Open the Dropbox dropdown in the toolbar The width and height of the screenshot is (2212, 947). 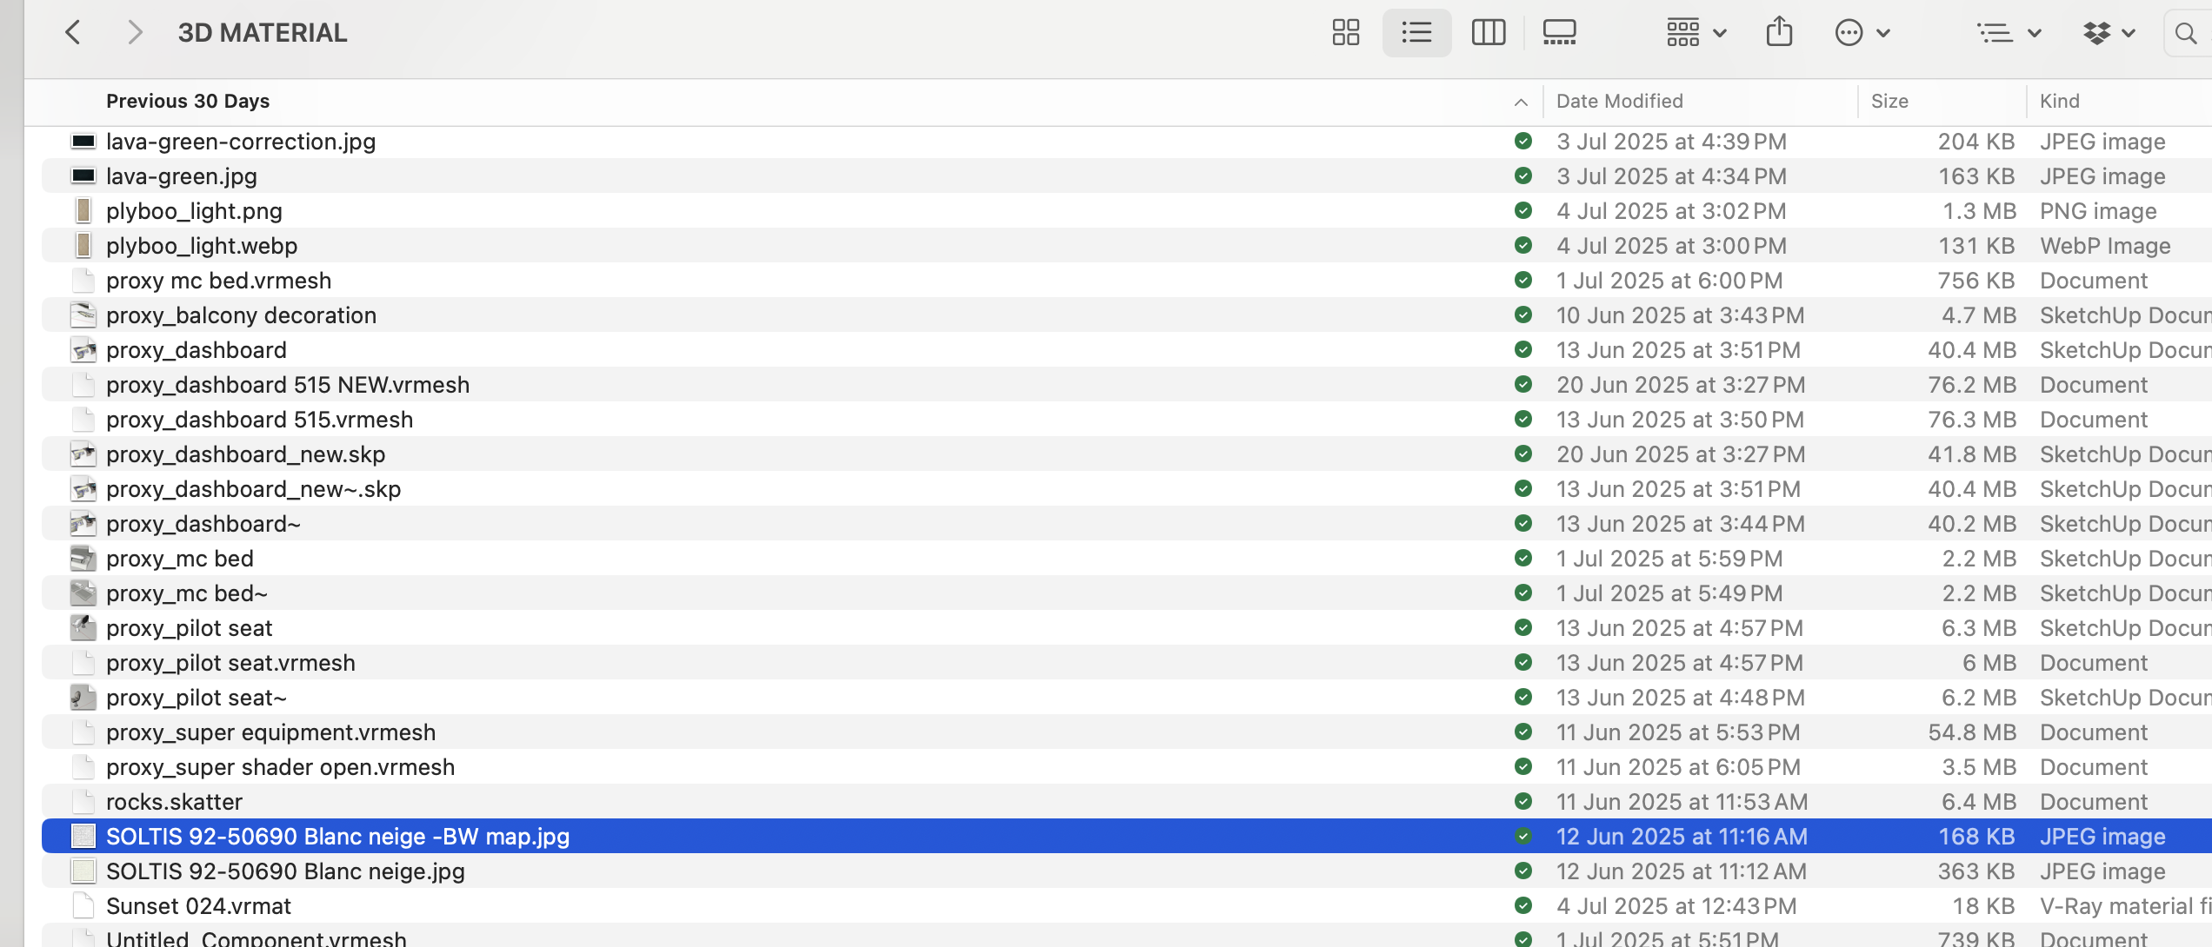click(x=2107, y=32)
